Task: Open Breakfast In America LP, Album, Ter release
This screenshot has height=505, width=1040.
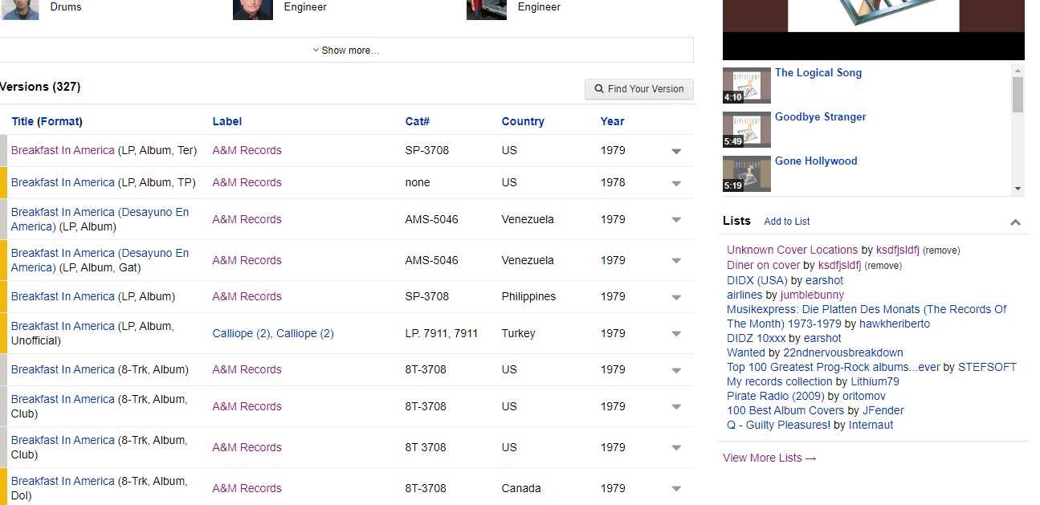Action: (63, 150)
